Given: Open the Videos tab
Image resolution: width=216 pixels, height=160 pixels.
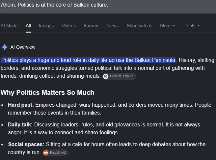Looking at the screenshot, I should click(68, 26).
